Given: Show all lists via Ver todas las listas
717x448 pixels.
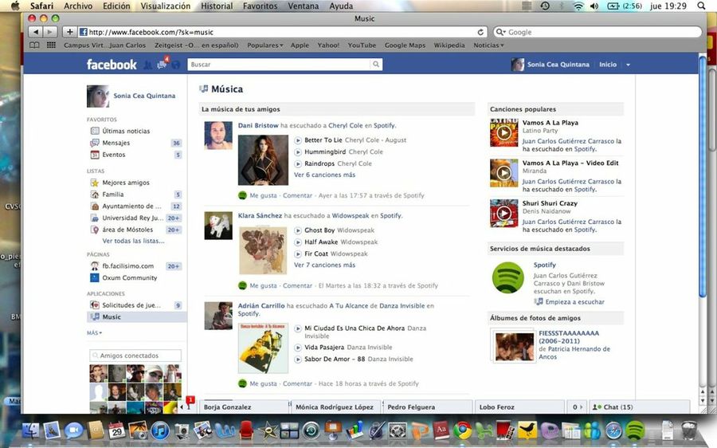Looking at the screenshot, I should tap(133, 241).
